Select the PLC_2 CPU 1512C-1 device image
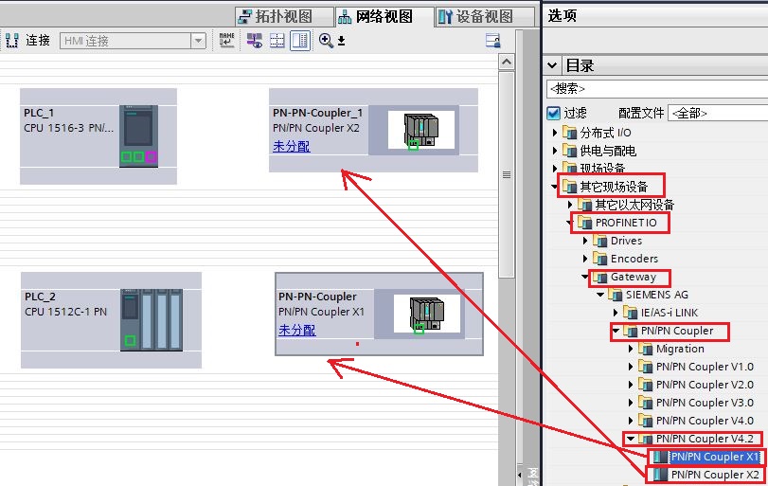Image resolution: width=768 pixels, height=486 pixels. pyautogui.click(x=152, y=319)
